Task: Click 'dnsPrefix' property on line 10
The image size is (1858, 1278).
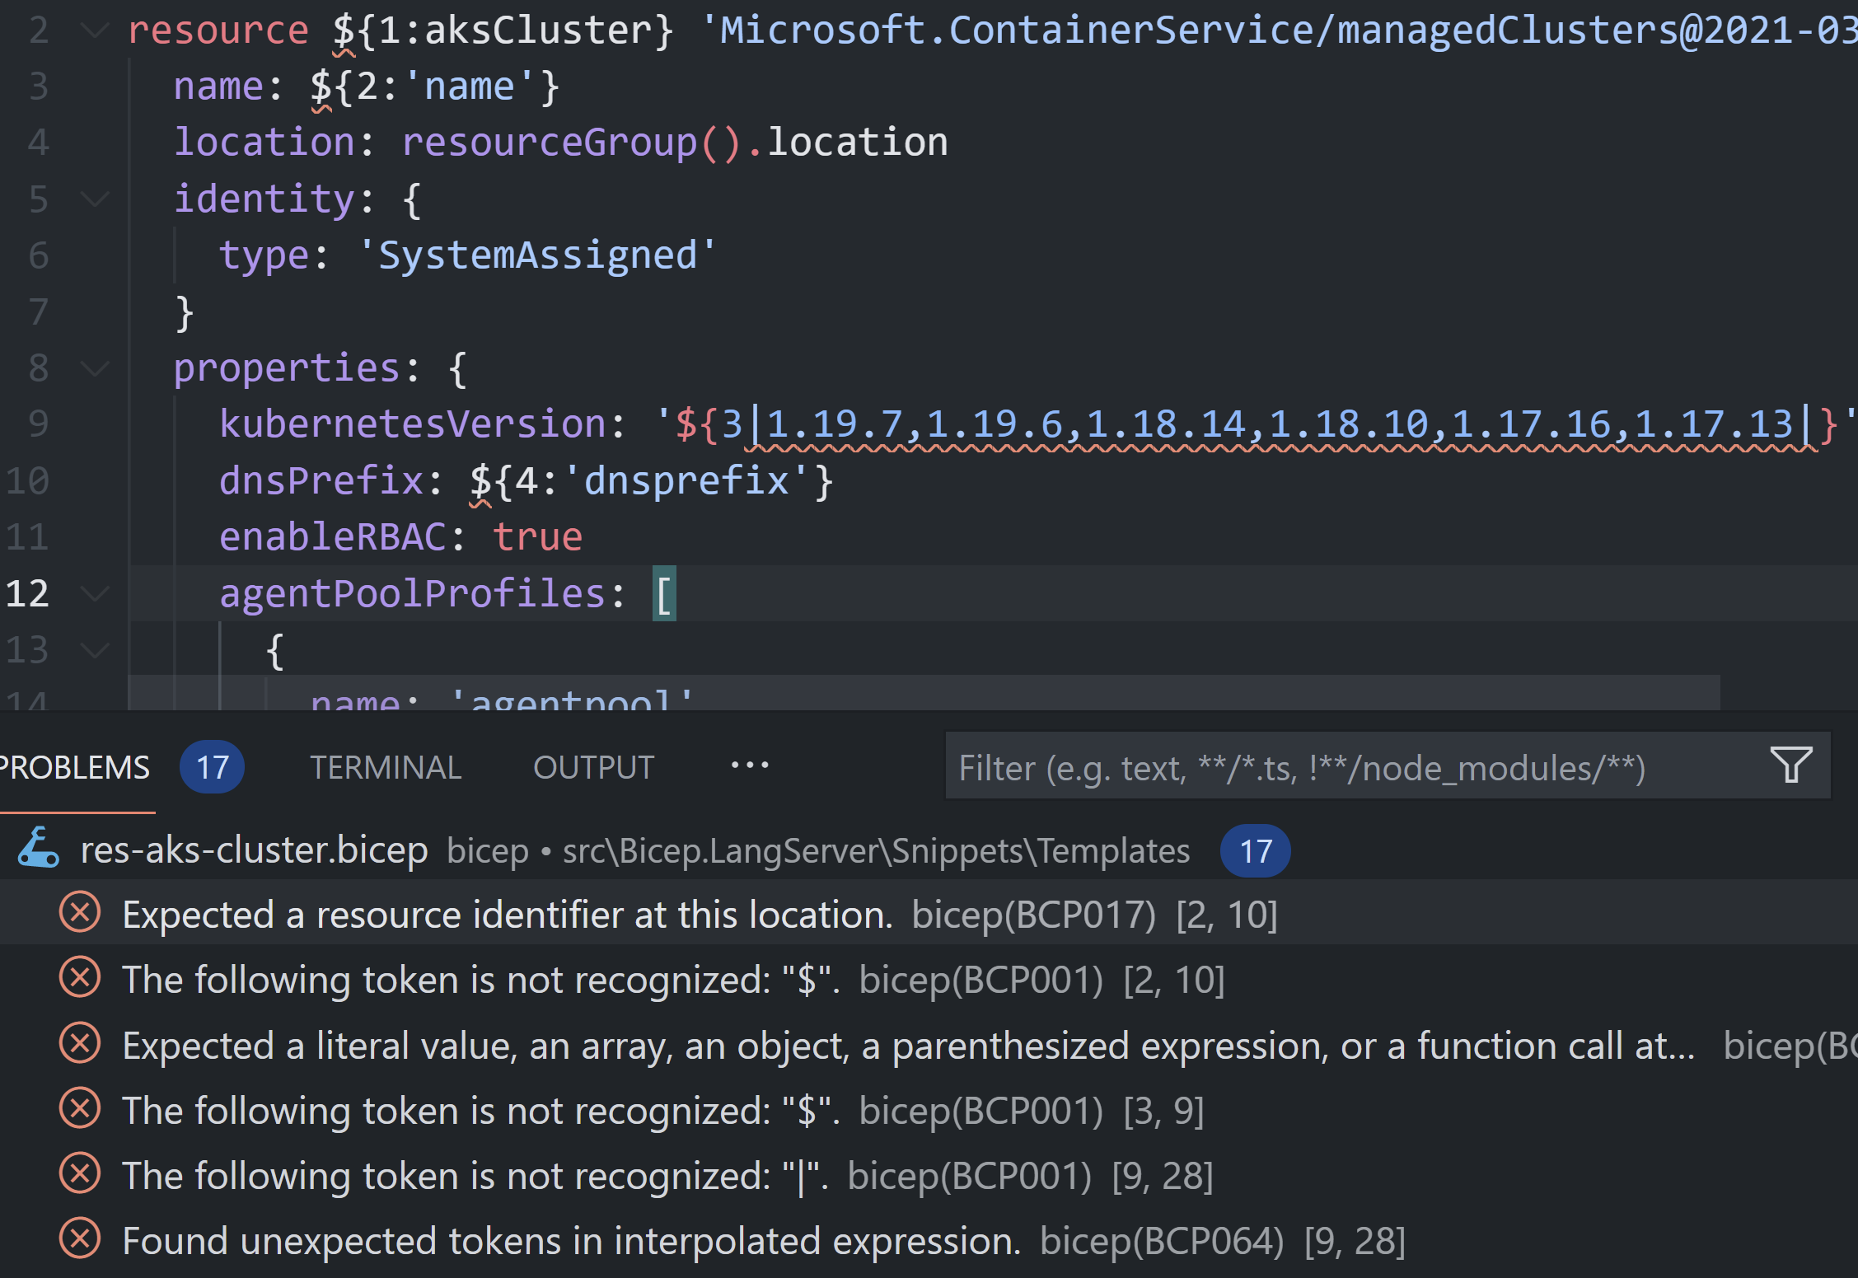Action: point(321,481)
